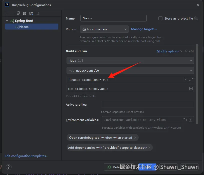Save configuration using the disk icon
Screen dimensions: 204x175
(x=25, y=13)
